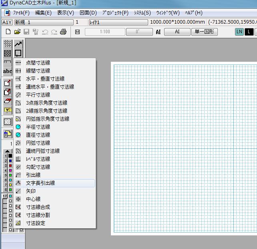Choose 点間寸法線 from the dimension menu
Screen dimensions: 257x249
[55, 63]
